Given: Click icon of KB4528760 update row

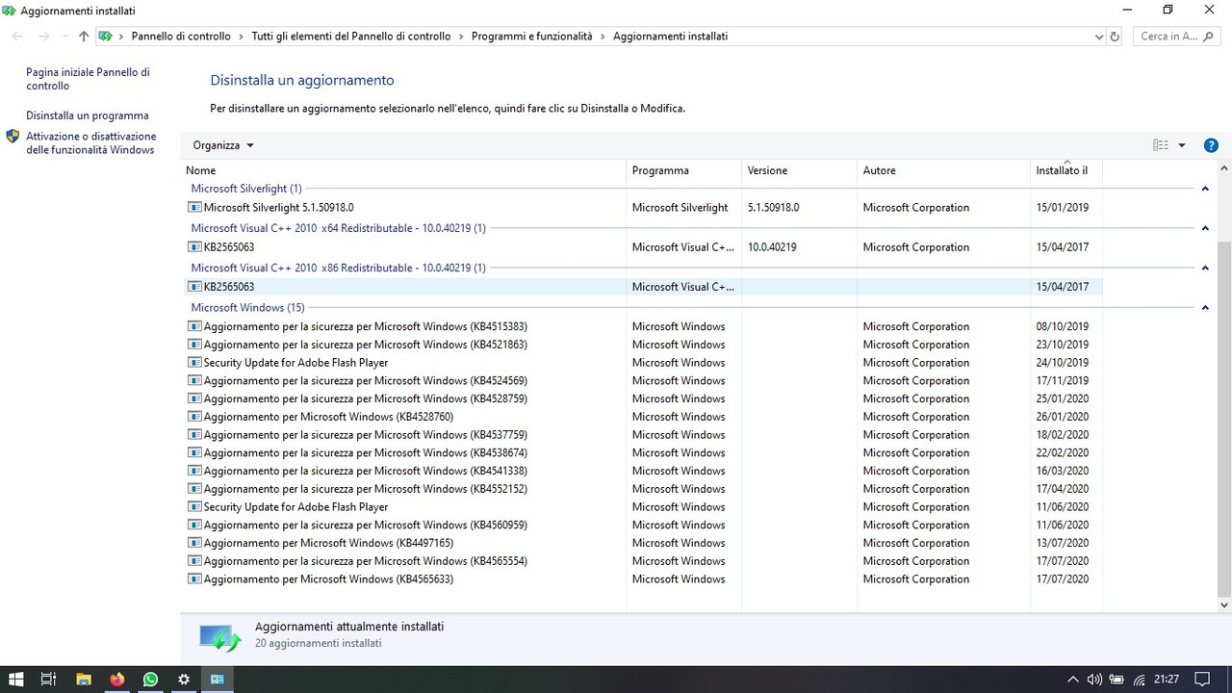Looking at the screenshot, I should click(x=194, y=417).
